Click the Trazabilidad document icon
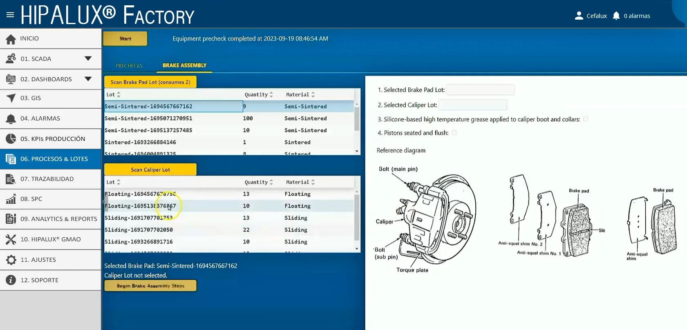The height and width of the screenshot is (330, 687). [11, 179]
